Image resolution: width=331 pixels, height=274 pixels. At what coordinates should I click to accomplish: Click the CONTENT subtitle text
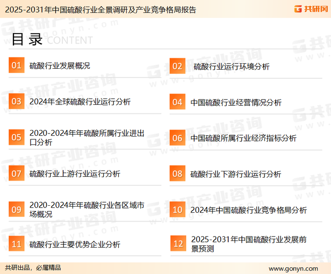pos(70,40)
